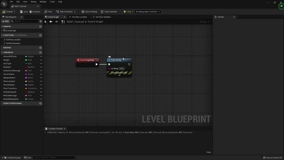Switch to the Set Floor Location tab
284x160 pixels.
point(79,17)
